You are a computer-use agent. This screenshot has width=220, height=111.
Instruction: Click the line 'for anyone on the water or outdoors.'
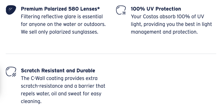click(x=63, y=24)
